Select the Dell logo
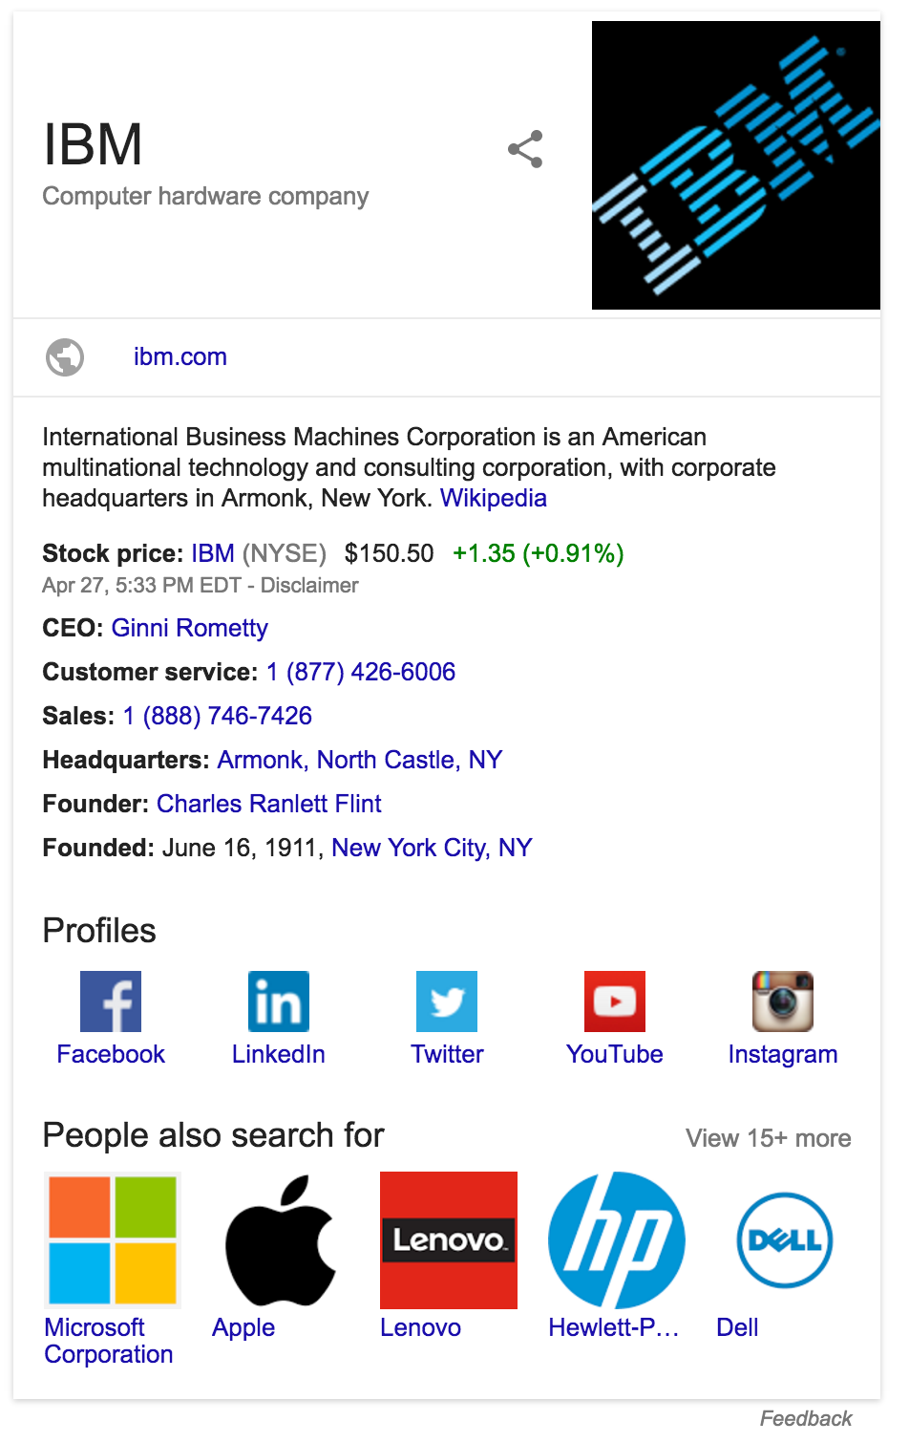Image resolution: width=909 pixels, height=1443 pixels. click(x=783, y=1239)
